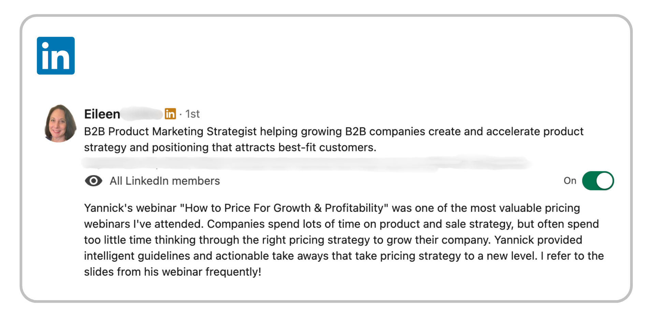655x312 pixels.
Task: Click the blurred surname after Eileen
Action: pyautogui.click(x=142, y=114)
